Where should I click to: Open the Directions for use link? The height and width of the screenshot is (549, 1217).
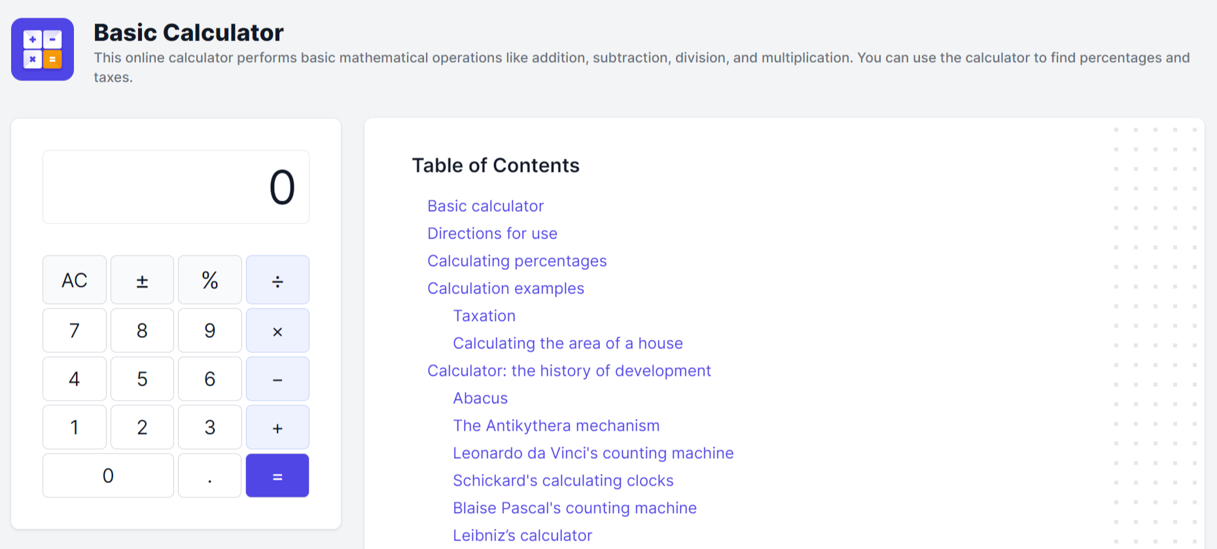[492, 233]
